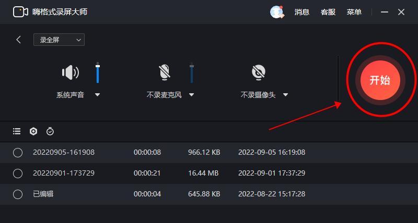Image resolution: width=418 pixels, height=223 pixels.
Task: Adjust the microphone volume slider
Action: [x=191, y=72]
